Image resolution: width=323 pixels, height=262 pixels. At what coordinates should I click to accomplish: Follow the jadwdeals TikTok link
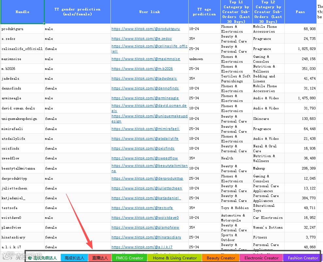[144, 78]
